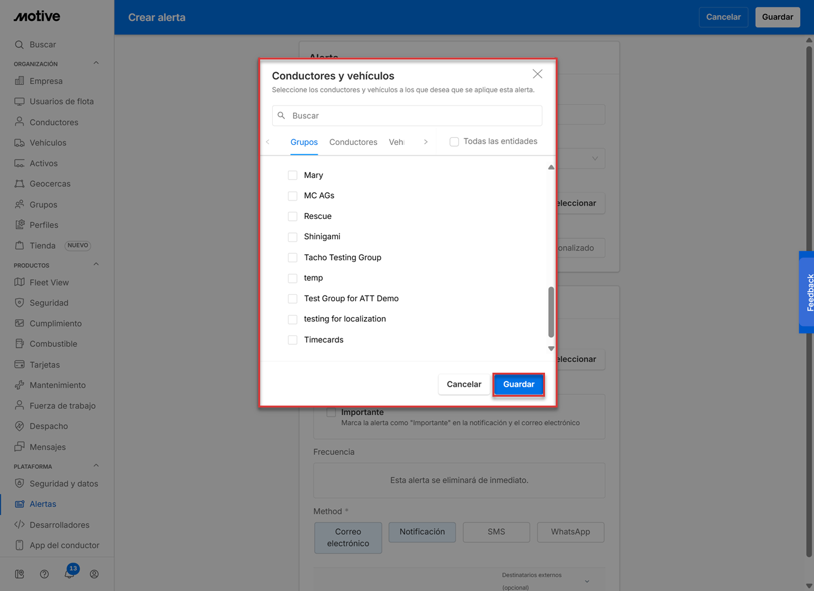The width and height of the screenshot is (814, 591).
Task: Collapse the Organización section
Action: pos(96,63)
